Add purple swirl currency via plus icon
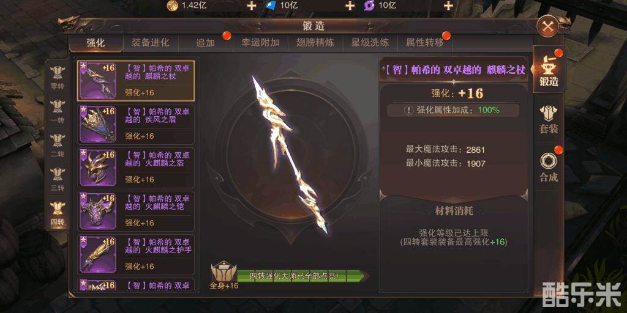 (448, 6)
